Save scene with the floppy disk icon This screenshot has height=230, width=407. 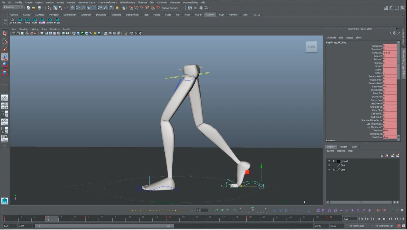click(x=39, y=8)
